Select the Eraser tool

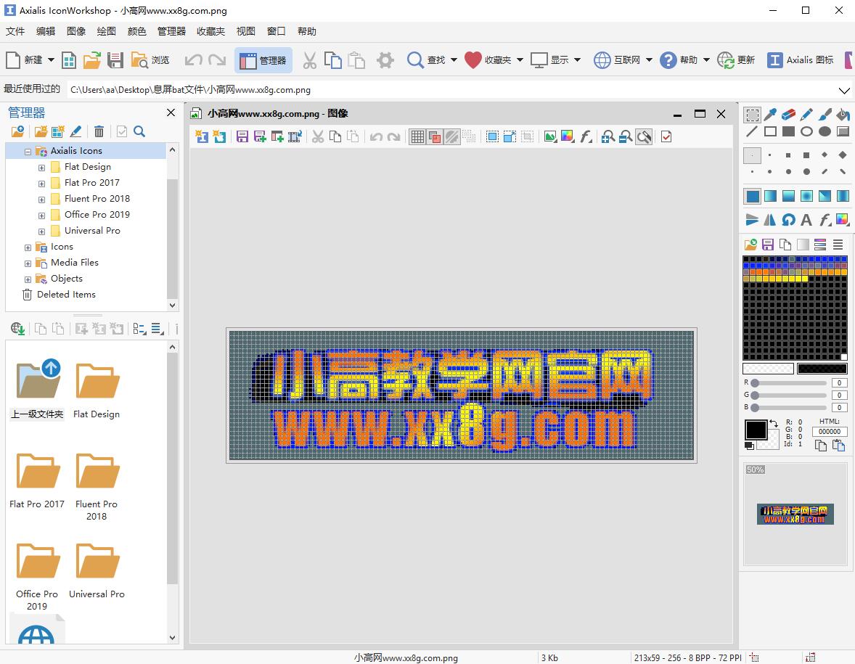(788, 114)
